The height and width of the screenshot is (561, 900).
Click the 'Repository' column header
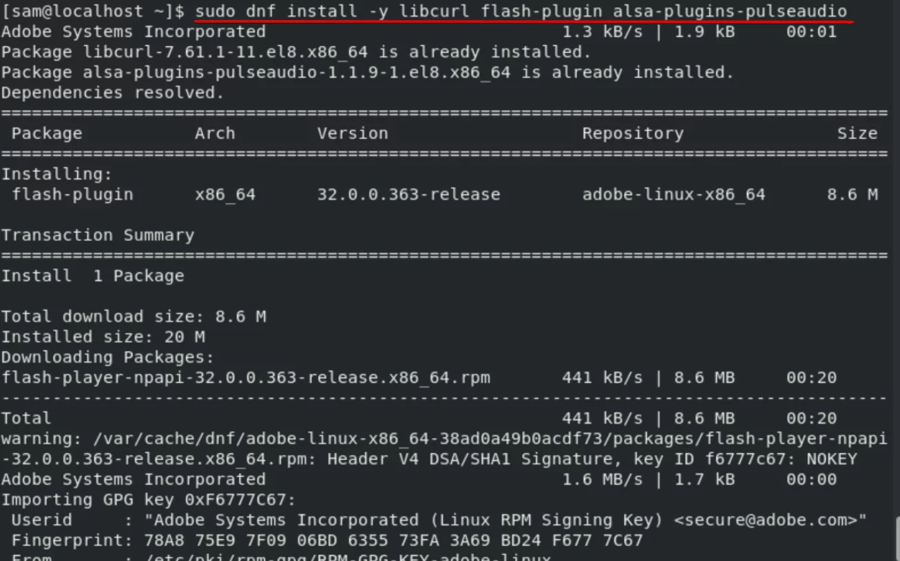633,133
